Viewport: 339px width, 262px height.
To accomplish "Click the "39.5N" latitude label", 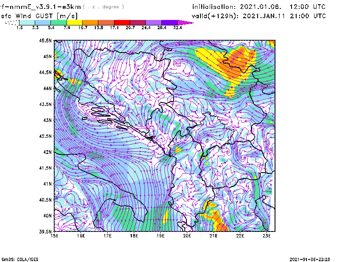I will click(45, 231).
